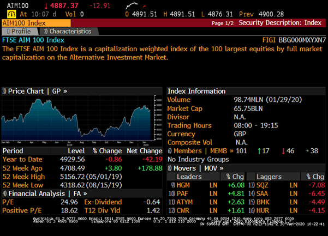The height and width of the screenshot is (236, 328).
Task: Click the Year to Date row label
Action: (22, 159)
